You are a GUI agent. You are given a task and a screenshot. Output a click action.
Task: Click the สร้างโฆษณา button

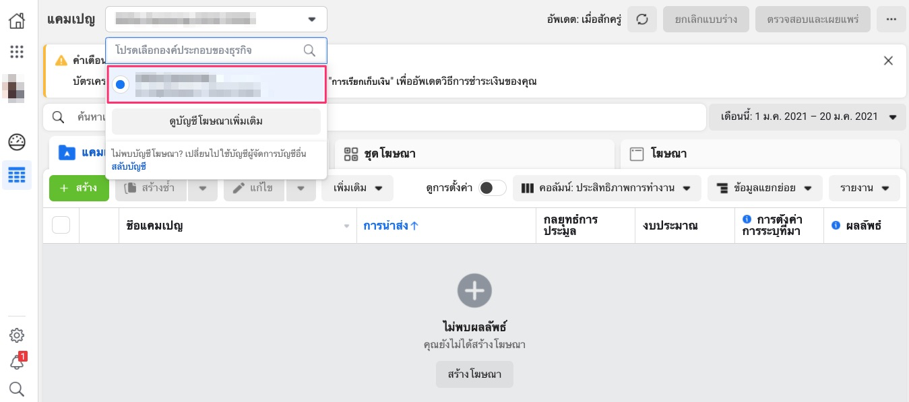point(474,374)
